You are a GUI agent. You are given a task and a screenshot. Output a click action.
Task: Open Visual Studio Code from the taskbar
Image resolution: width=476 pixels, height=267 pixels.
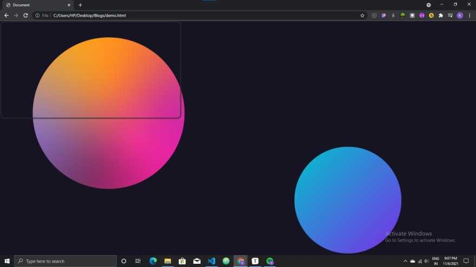point(211,261)
